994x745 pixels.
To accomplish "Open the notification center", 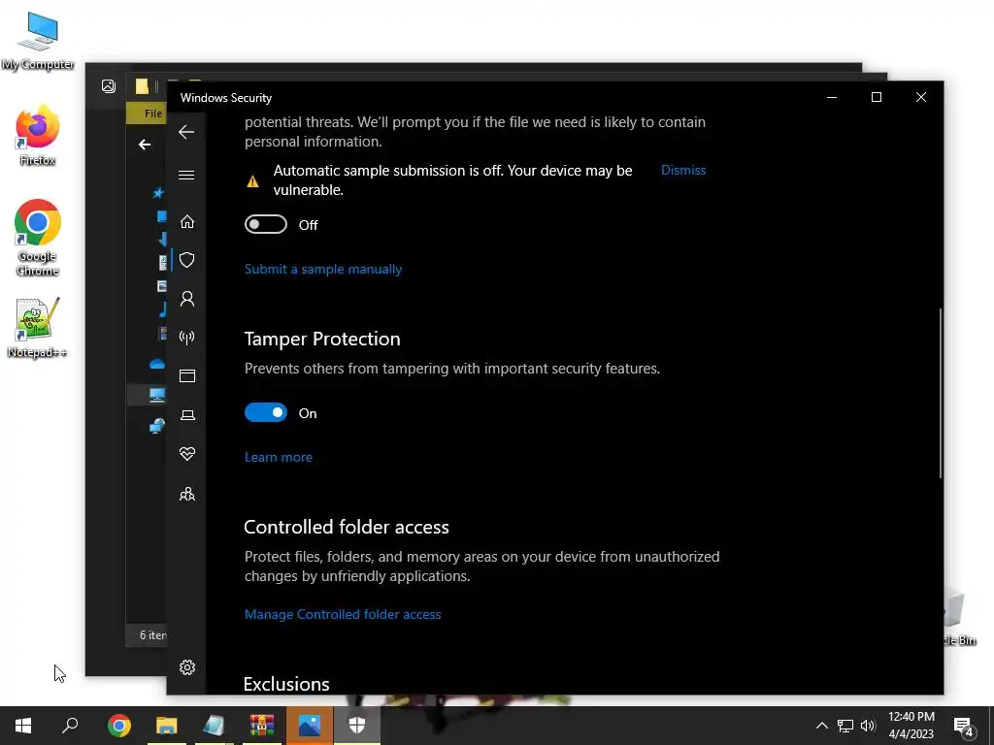I will [x=964, y=727].
